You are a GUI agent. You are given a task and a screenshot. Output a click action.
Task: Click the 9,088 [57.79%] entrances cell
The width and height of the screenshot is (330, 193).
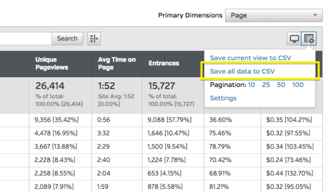click(x=169, y=120)
